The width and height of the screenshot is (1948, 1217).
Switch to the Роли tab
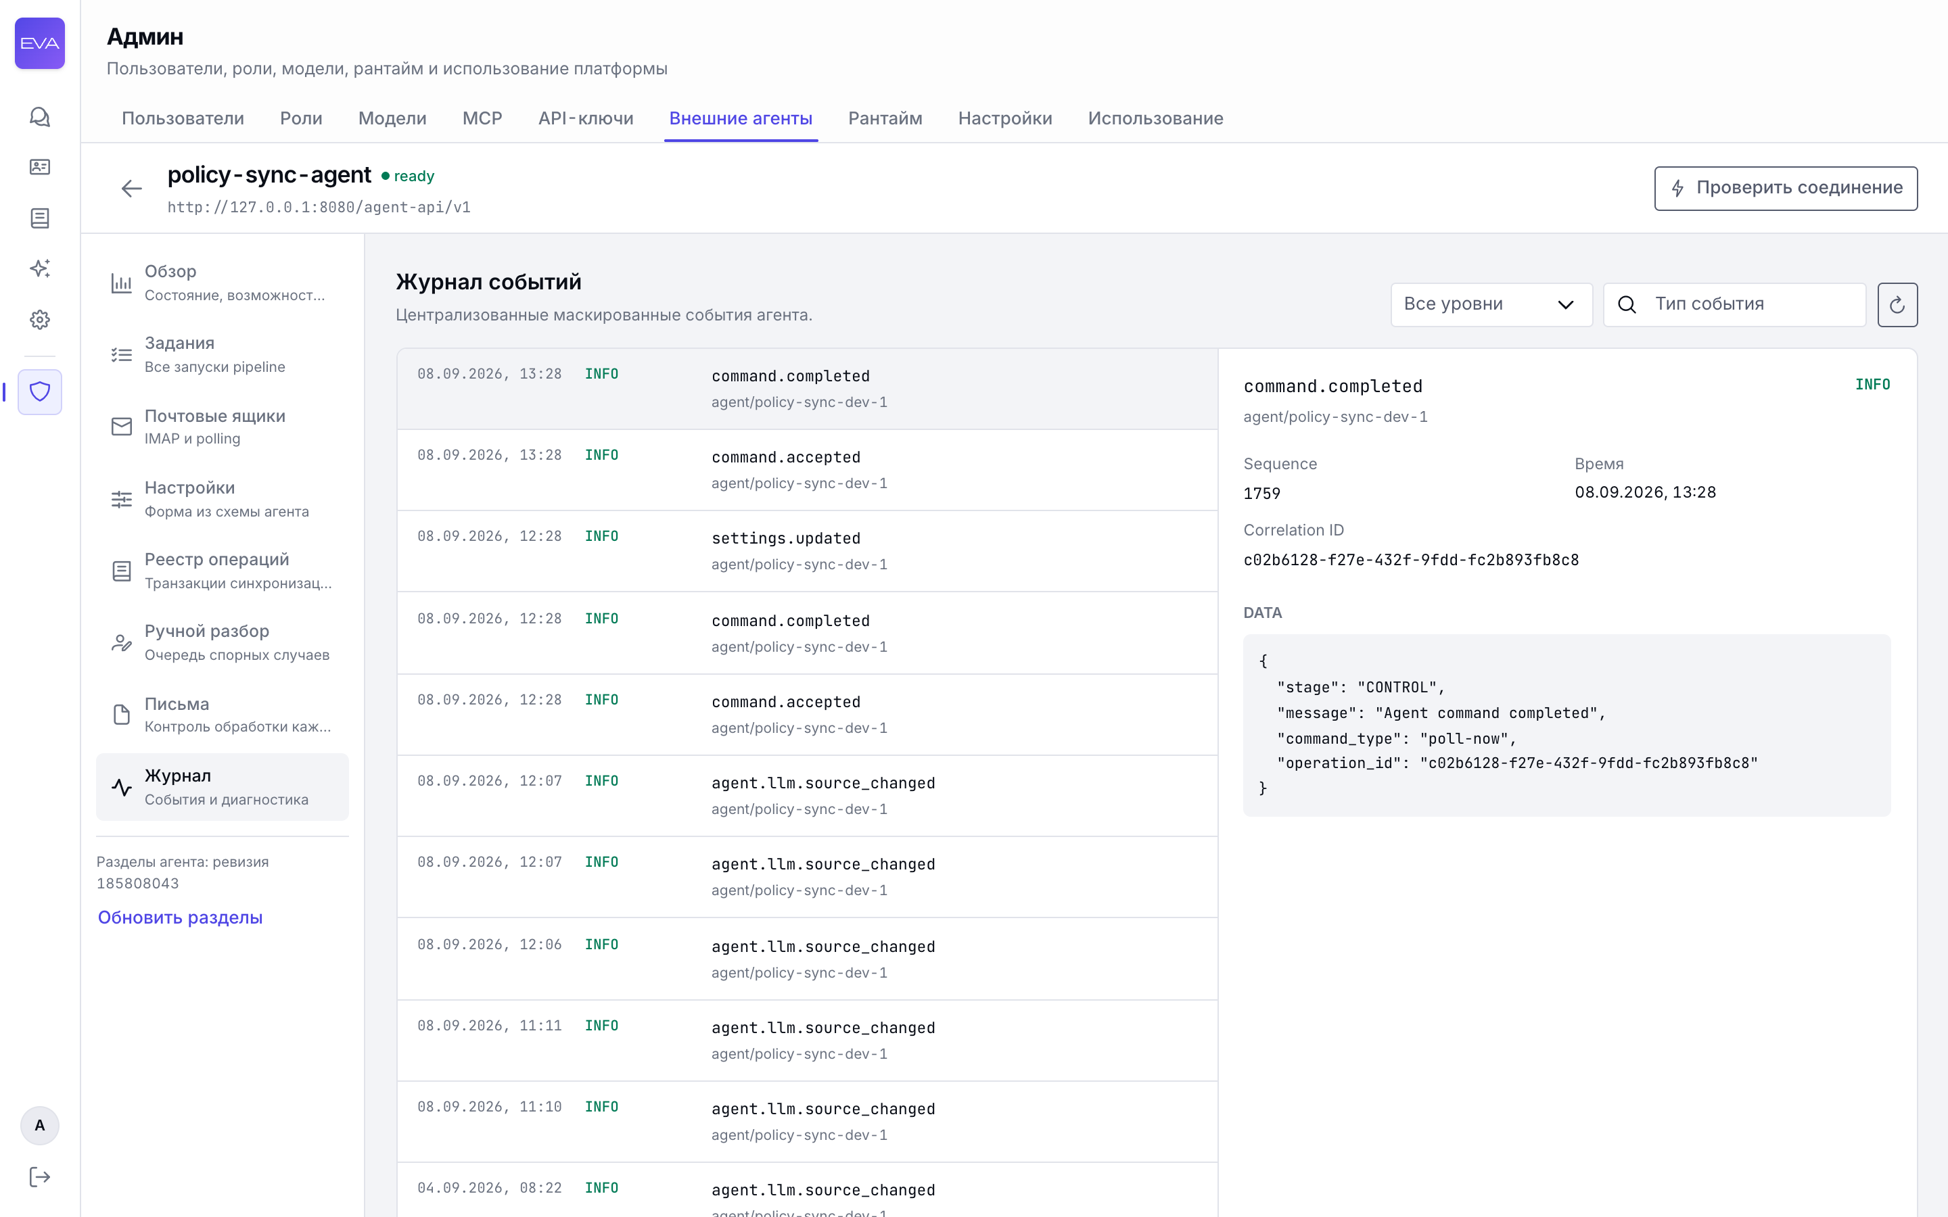[x=301, y=118]
